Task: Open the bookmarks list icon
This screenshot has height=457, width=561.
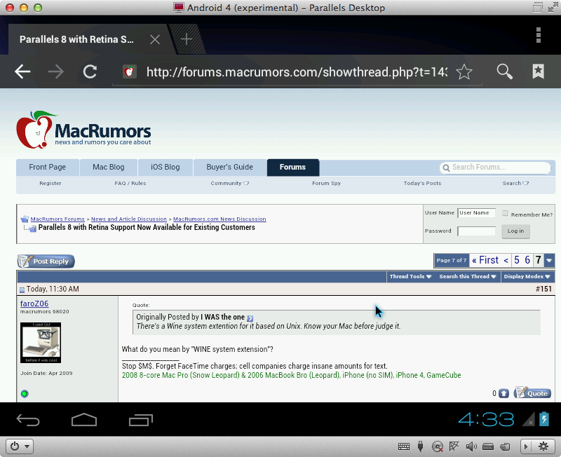Action: pyautogui.click(x=538, y=71)
